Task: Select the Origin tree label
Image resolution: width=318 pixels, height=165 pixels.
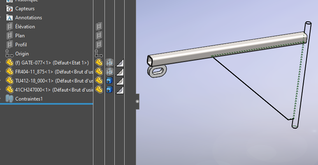Action: pos(22,54)
